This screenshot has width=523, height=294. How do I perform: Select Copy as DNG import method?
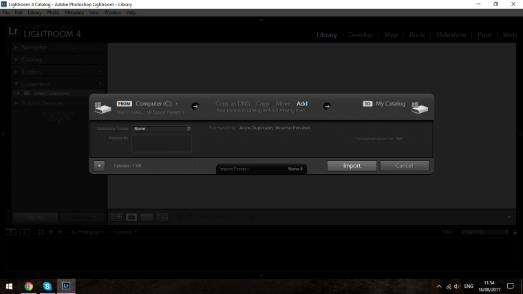pos(233,104)
